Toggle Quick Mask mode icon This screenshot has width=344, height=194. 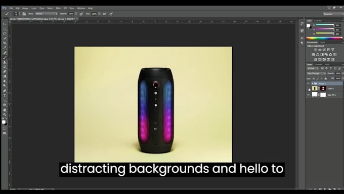(x=5, y=128)
